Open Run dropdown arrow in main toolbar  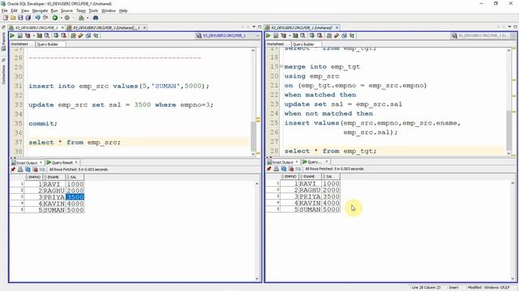pos(61,18)
